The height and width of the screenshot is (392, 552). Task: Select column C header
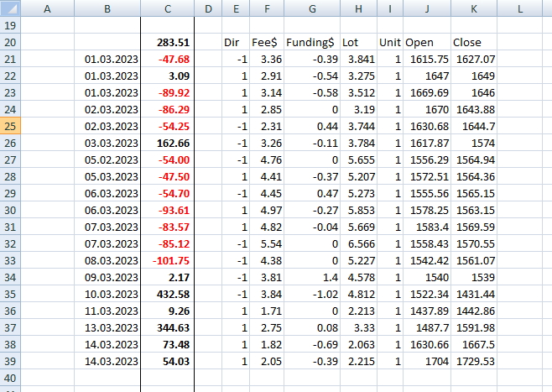click(168, 8)
